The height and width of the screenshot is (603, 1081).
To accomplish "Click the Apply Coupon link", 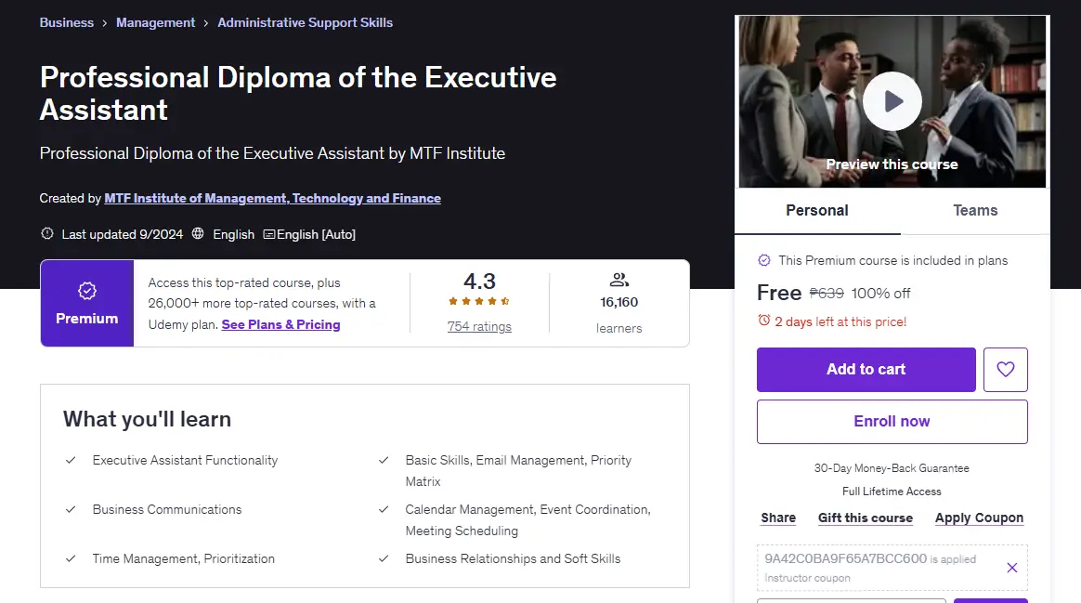I will (979, 518).
